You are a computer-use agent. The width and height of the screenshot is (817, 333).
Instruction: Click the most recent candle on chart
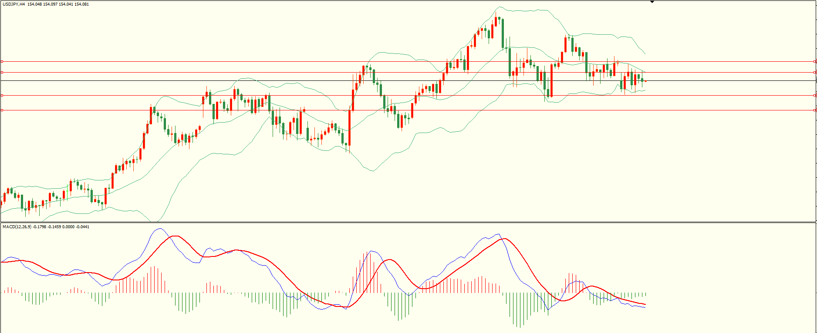tap(645, 81)
